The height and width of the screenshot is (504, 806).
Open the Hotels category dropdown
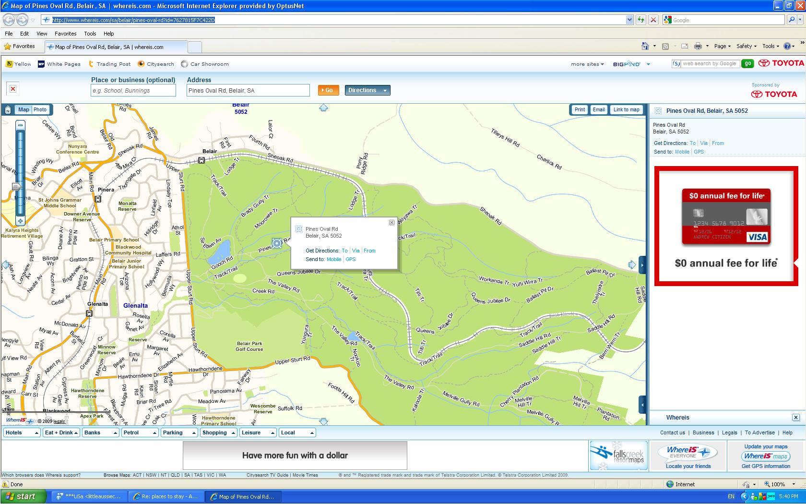point(22,432)
